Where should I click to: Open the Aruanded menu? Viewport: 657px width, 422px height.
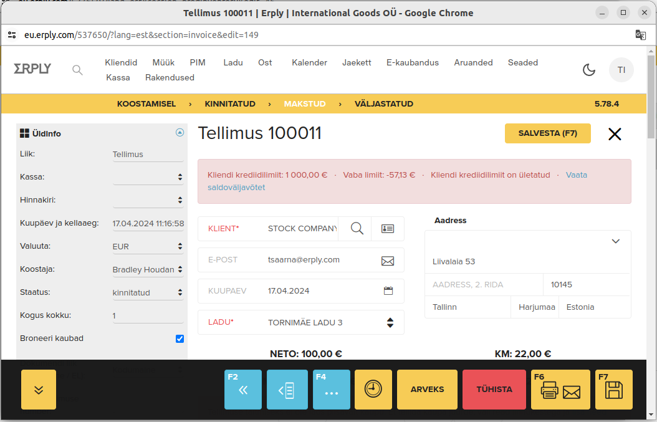pyautogui.click(x=474, y=62)
